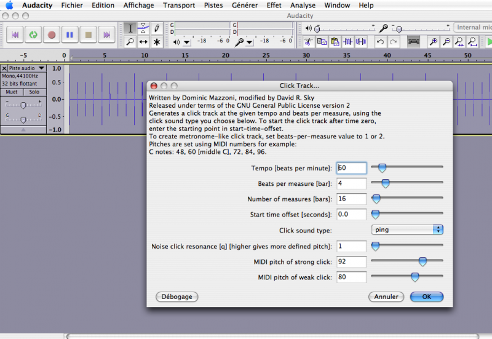Click the Zoom In magnifier icon
The image size is (492, 339).
point(434,41)
